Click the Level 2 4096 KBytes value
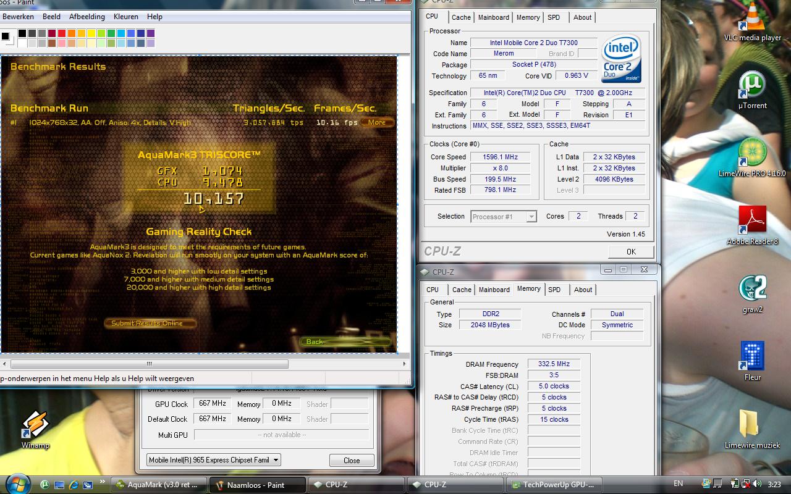The width and height of the screenshot is (791, 494). point(614,179)
